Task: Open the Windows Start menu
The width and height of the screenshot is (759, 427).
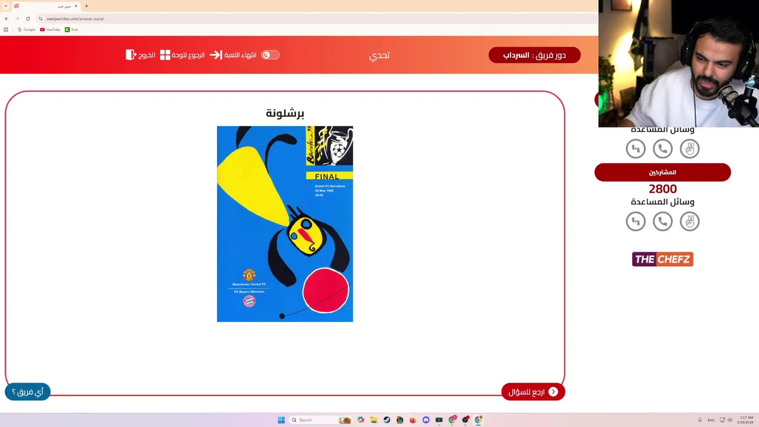Action: click(x=281, y=420)
